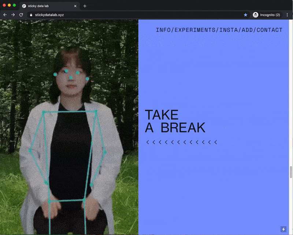Open the Chrome three-dot menu
This screenshot has width=293, height=235.
point(287,15)
